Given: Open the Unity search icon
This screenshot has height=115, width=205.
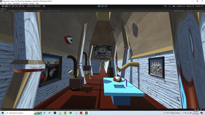Looking at the screenshot, I should tap(165, 6).
